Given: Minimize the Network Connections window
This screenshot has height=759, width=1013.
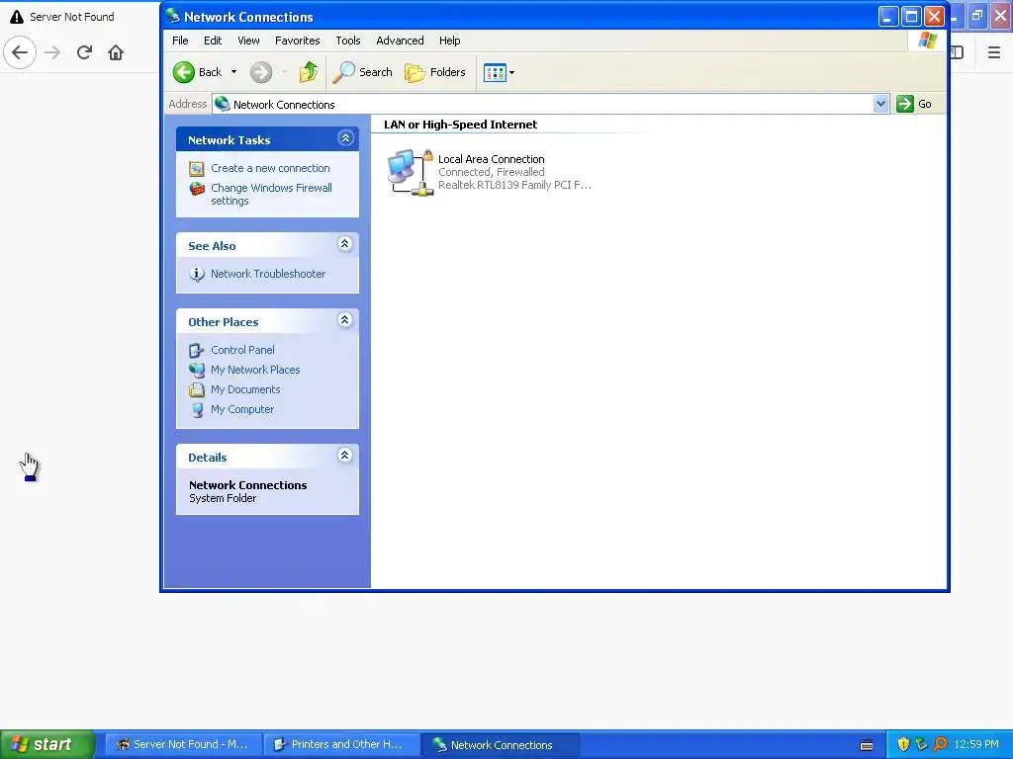Looking at the screenshot, I should click(888, 16).
